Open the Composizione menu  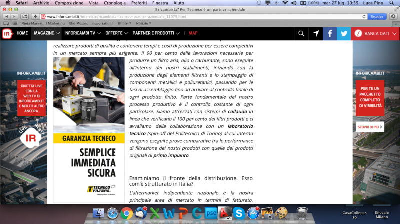point(69,3)
